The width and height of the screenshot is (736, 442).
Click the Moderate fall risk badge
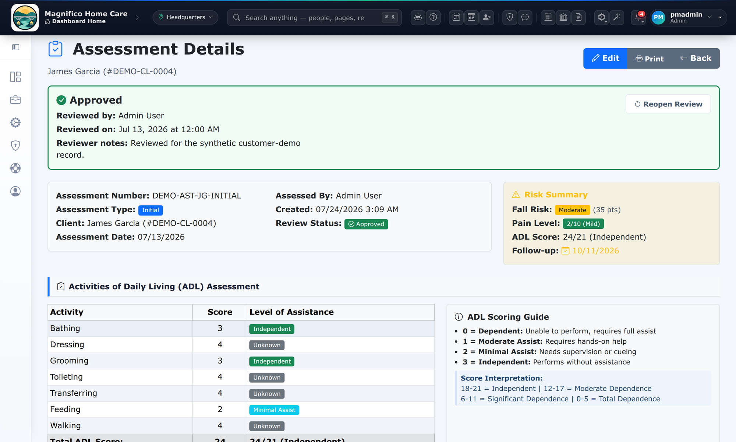(x=572, y=210)
